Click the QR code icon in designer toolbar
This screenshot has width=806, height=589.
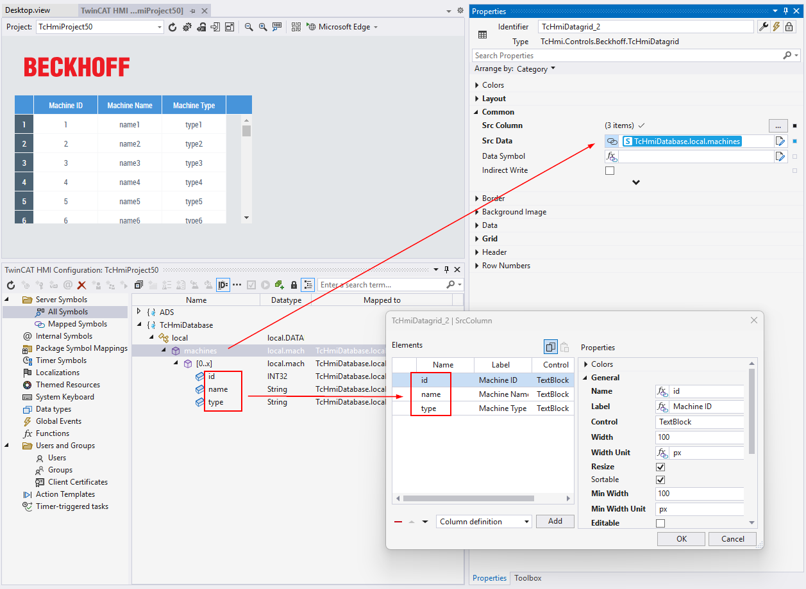point(296,27)
